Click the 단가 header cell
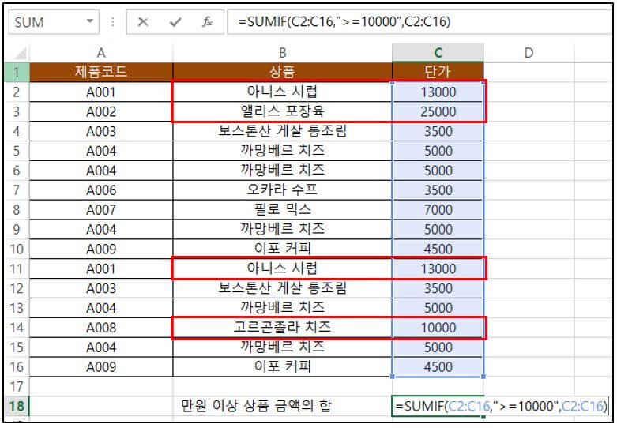The height and width of the screenshot is (428, 617). [438, 73]
